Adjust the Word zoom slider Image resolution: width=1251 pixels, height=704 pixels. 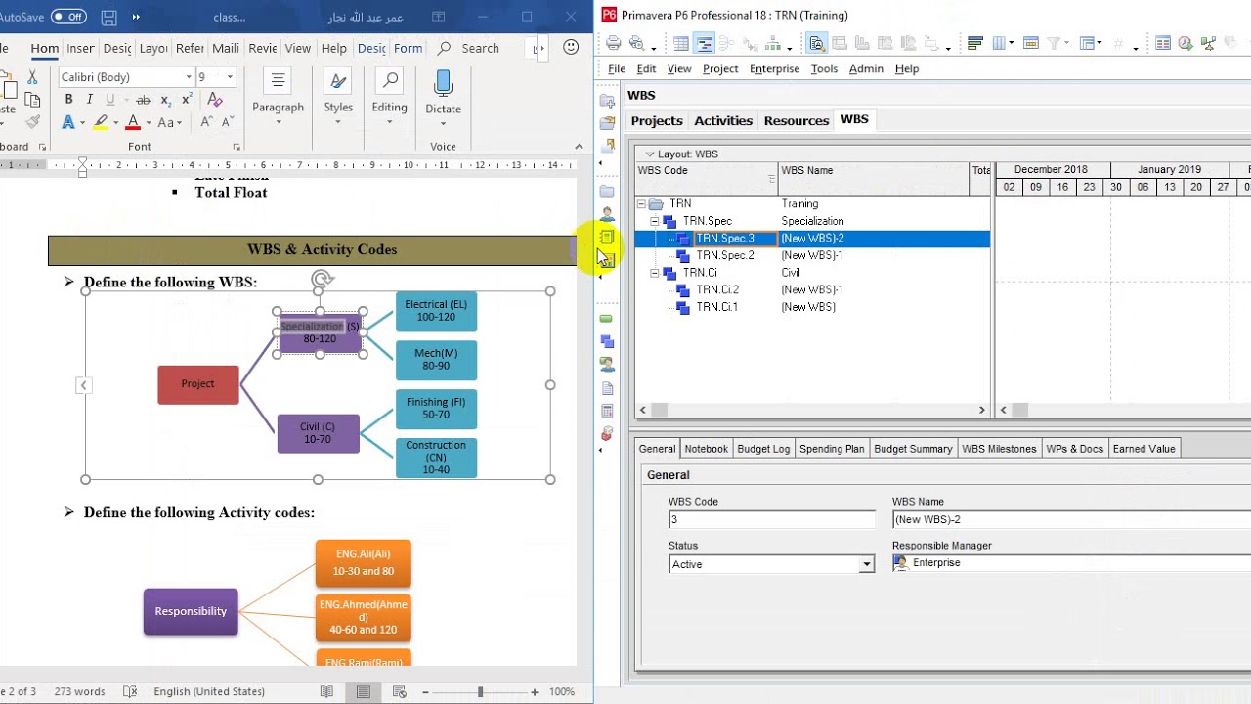[480, 691]
